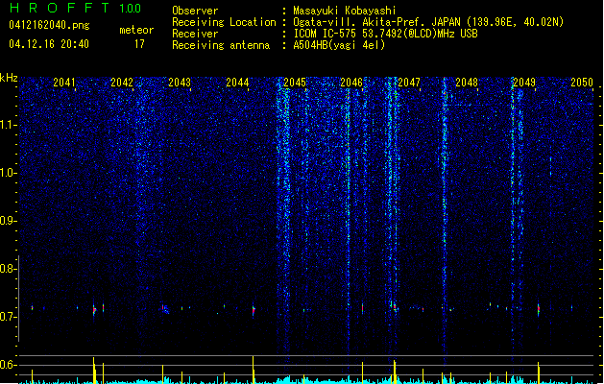Image resolution: width=604 pixels, height=384 pixels.
Task: Click the 2047 time marker
Action: pyautogui.click(x=409, y=82)
